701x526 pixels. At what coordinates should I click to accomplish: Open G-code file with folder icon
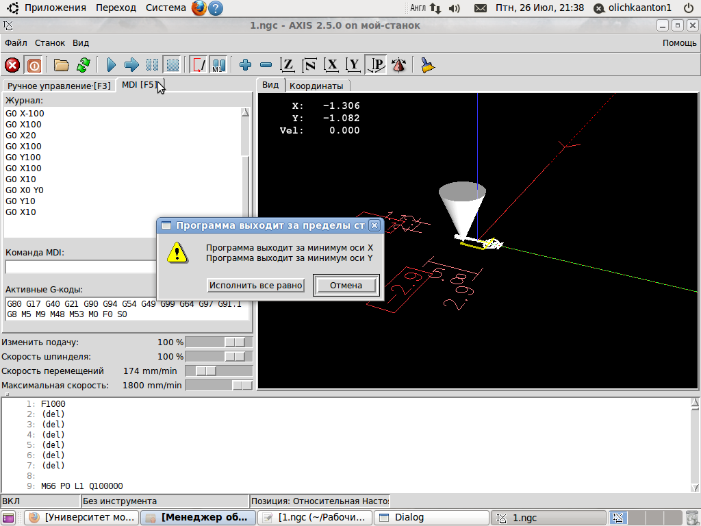tap(62, 65)
